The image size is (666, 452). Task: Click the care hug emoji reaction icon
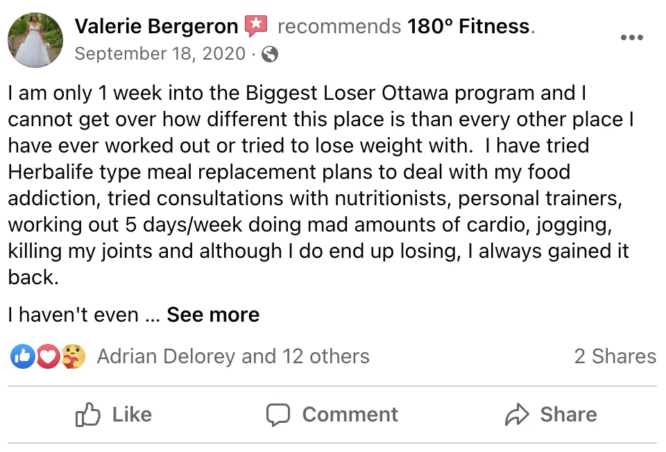click(73, 356)
